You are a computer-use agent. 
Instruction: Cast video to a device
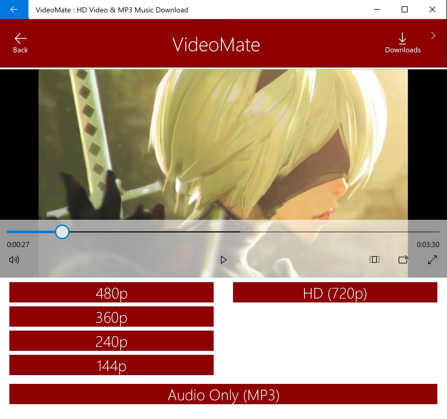(x=403, y=259)
